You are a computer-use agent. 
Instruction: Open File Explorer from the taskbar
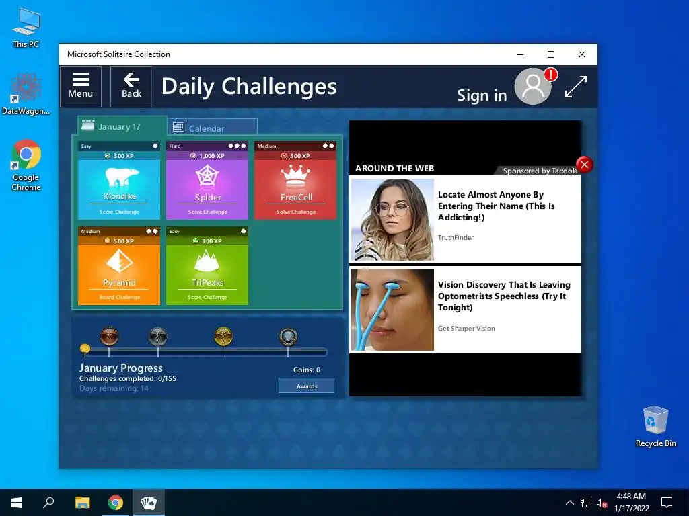[82, 503]
